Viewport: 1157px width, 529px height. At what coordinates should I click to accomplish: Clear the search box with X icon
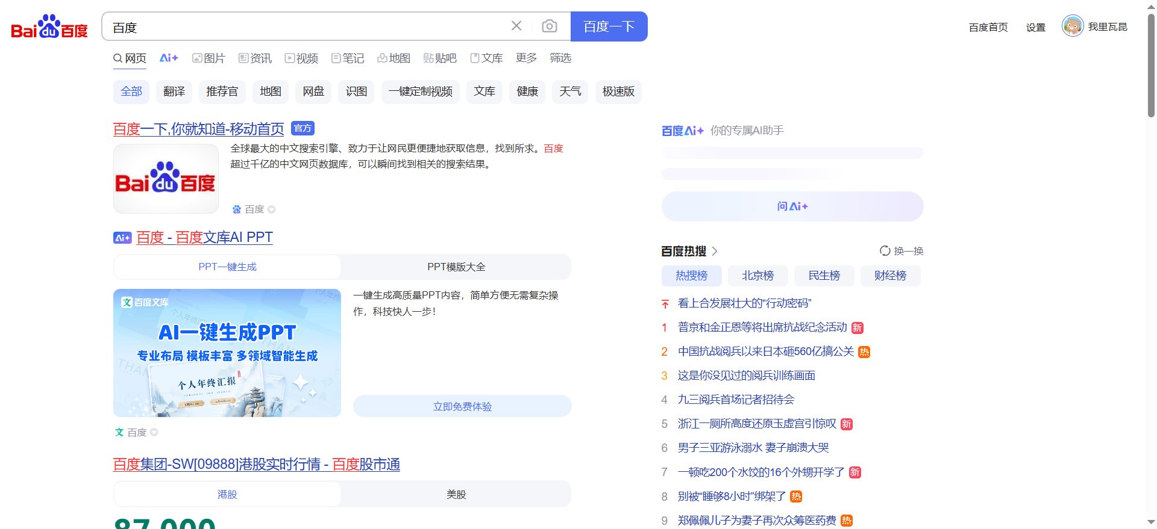point(516,26)
